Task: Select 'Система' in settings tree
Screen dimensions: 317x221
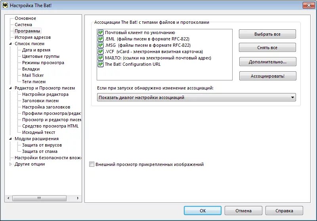Action: click(x=23, y=25)
